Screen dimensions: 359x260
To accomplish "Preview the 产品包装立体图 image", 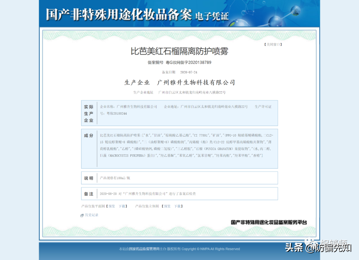I will [x=167, y=206].
